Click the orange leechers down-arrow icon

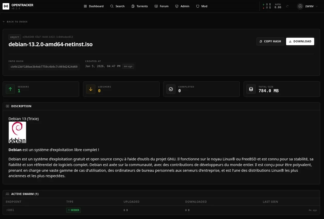point(91,89)
